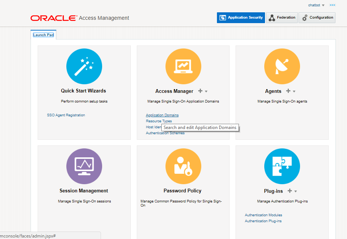Click the Access Manager heading text
This screenshot has width=347, height=239.
174,91
